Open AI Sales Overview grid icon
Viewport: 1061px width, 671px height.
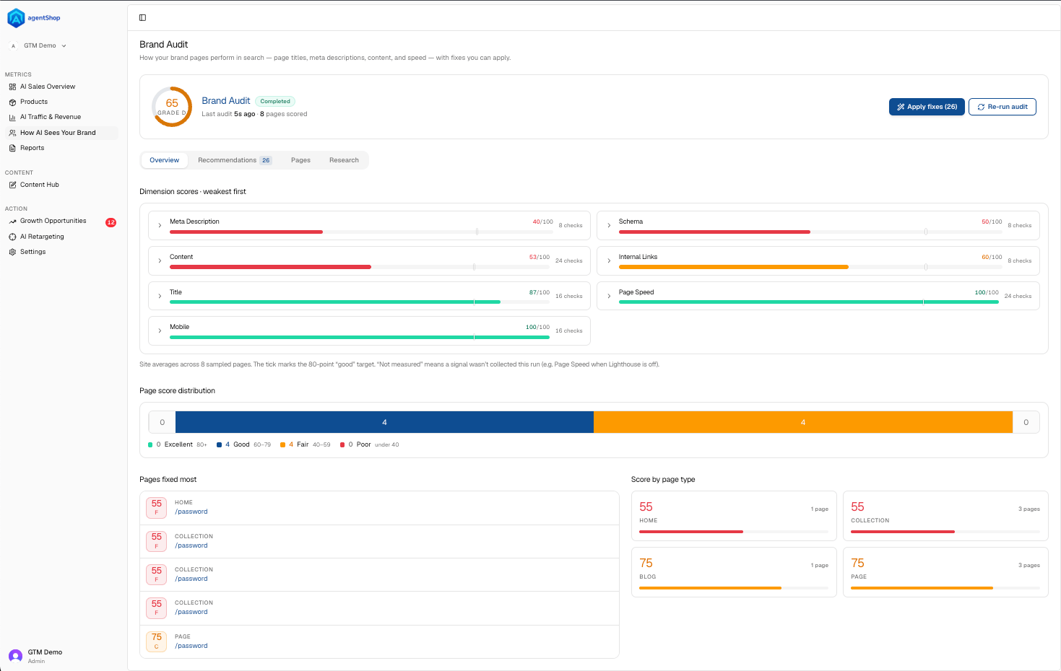click(12, 87)
